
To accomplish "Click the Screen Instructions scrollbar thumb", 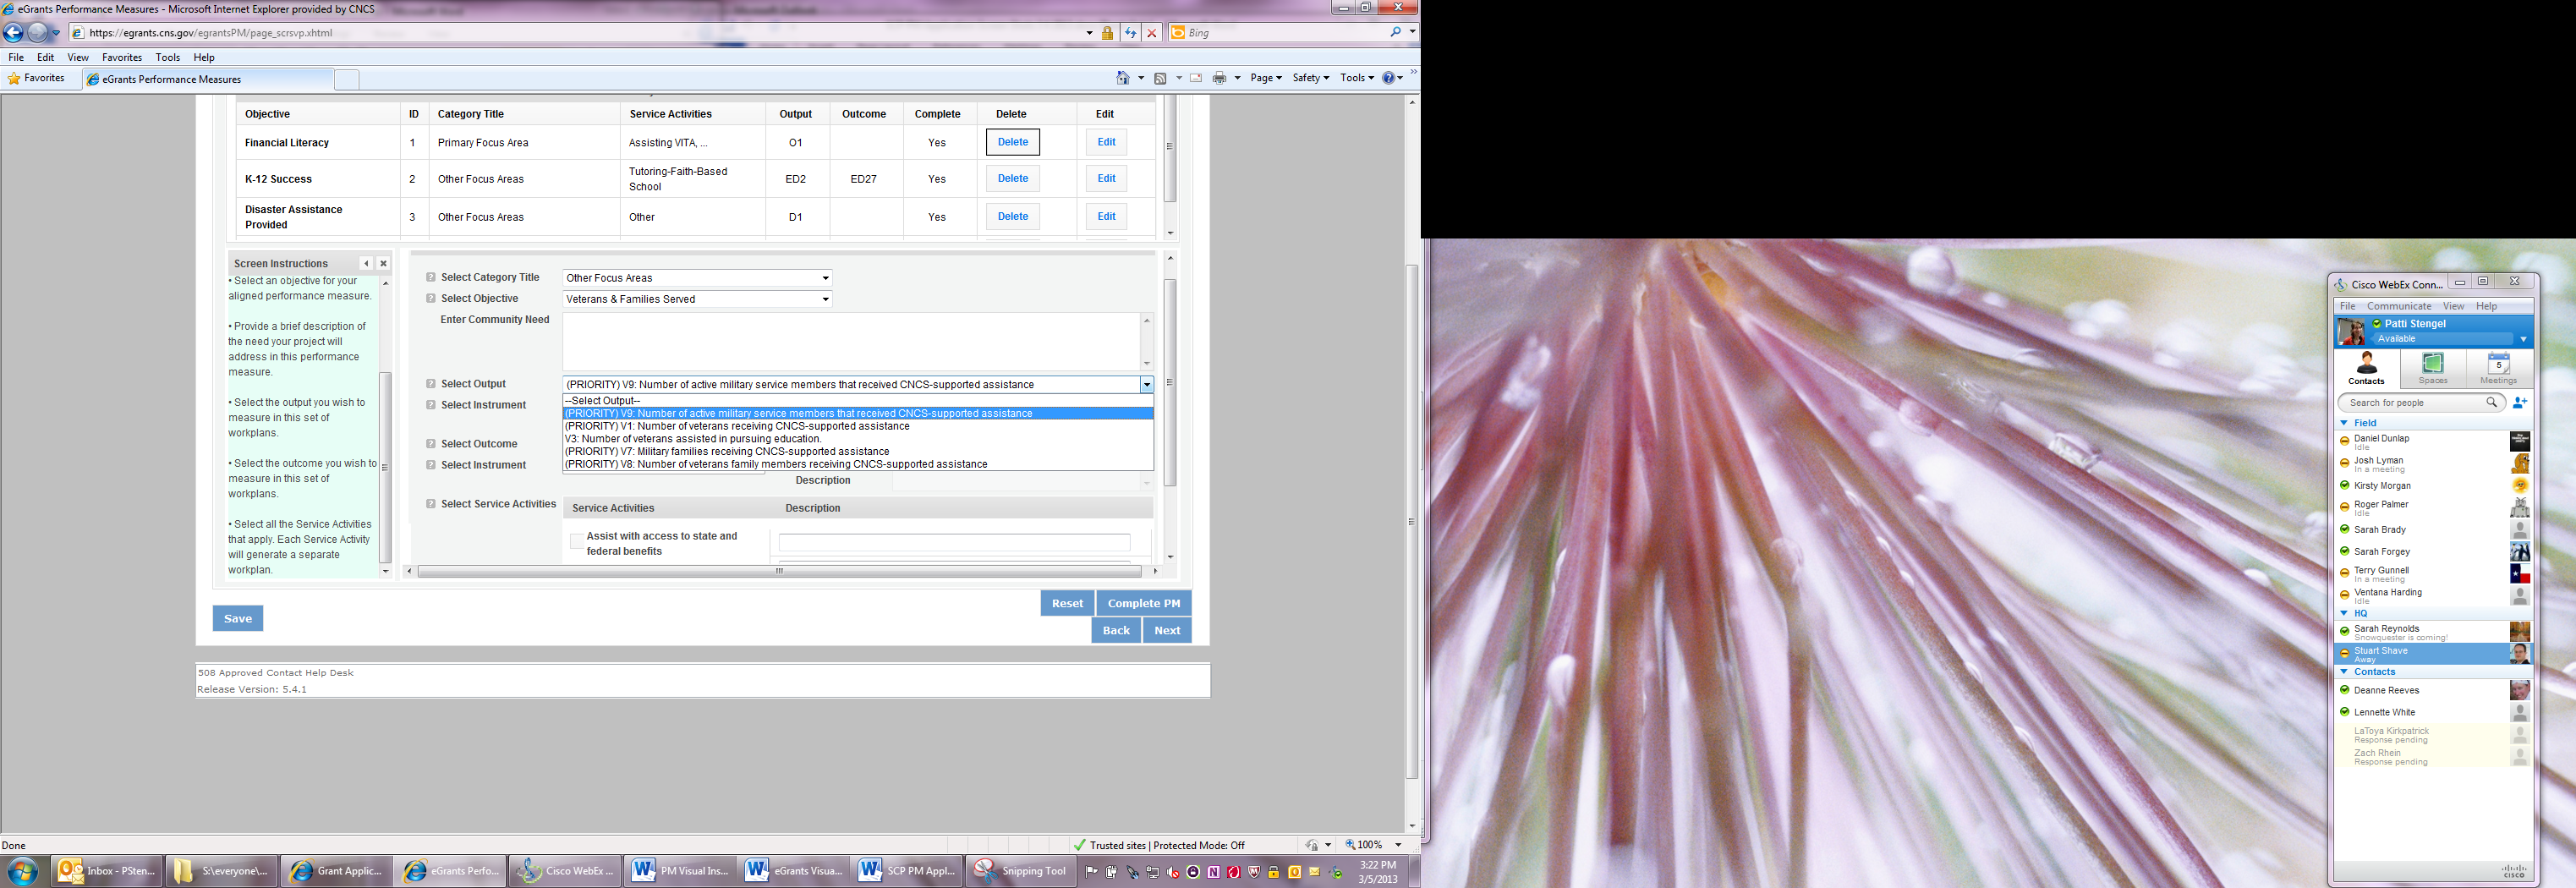I will (x=385, y=467).
